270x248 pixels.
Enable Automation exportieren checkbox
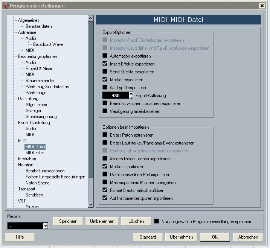click(105, 56)
